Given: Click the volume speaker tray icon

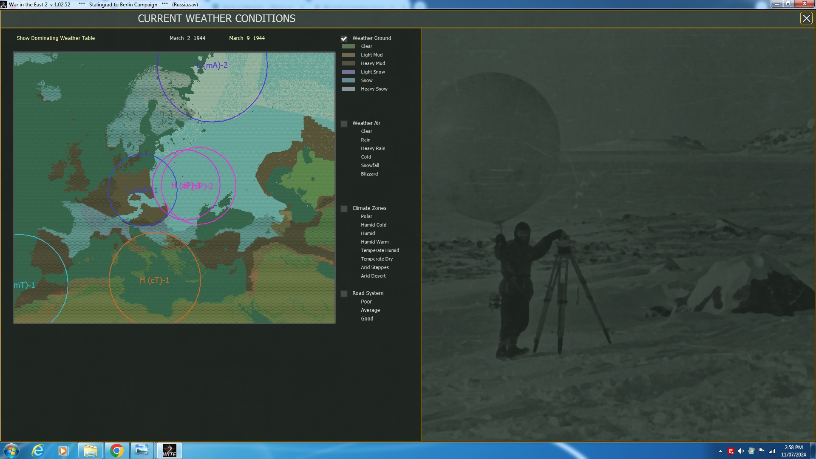Looking at the screenshot, I should (741, 451).
